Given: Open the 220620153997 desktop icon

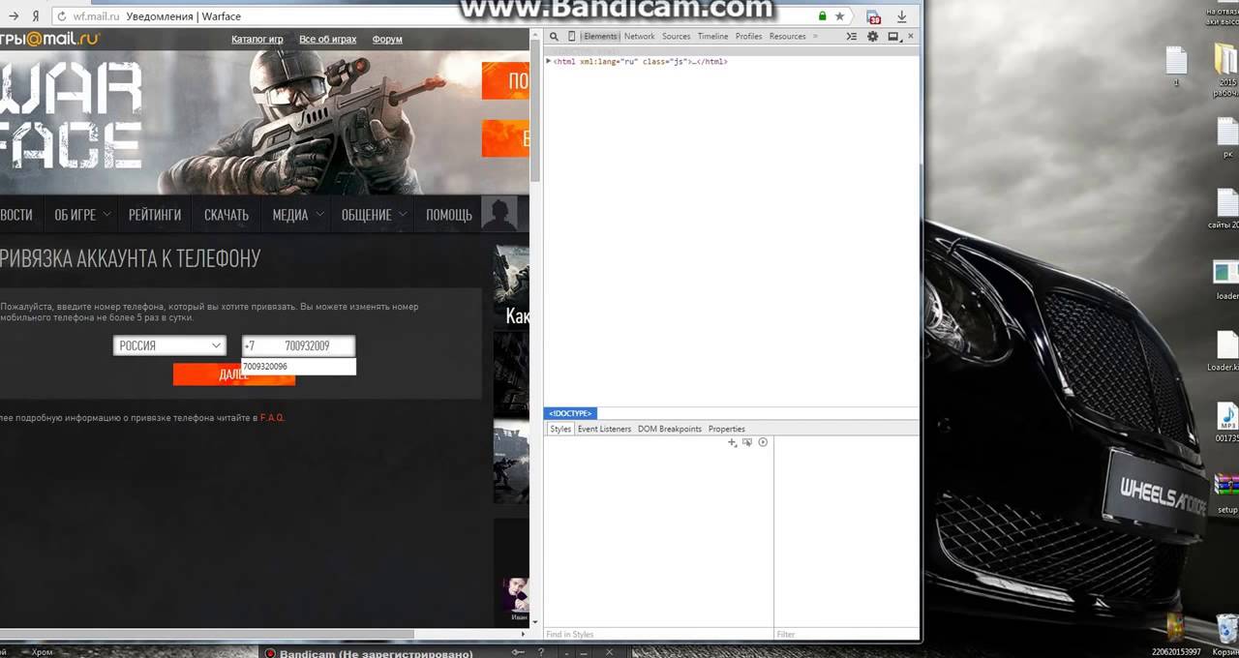Looking at the screenshot, I should 1176,633.
